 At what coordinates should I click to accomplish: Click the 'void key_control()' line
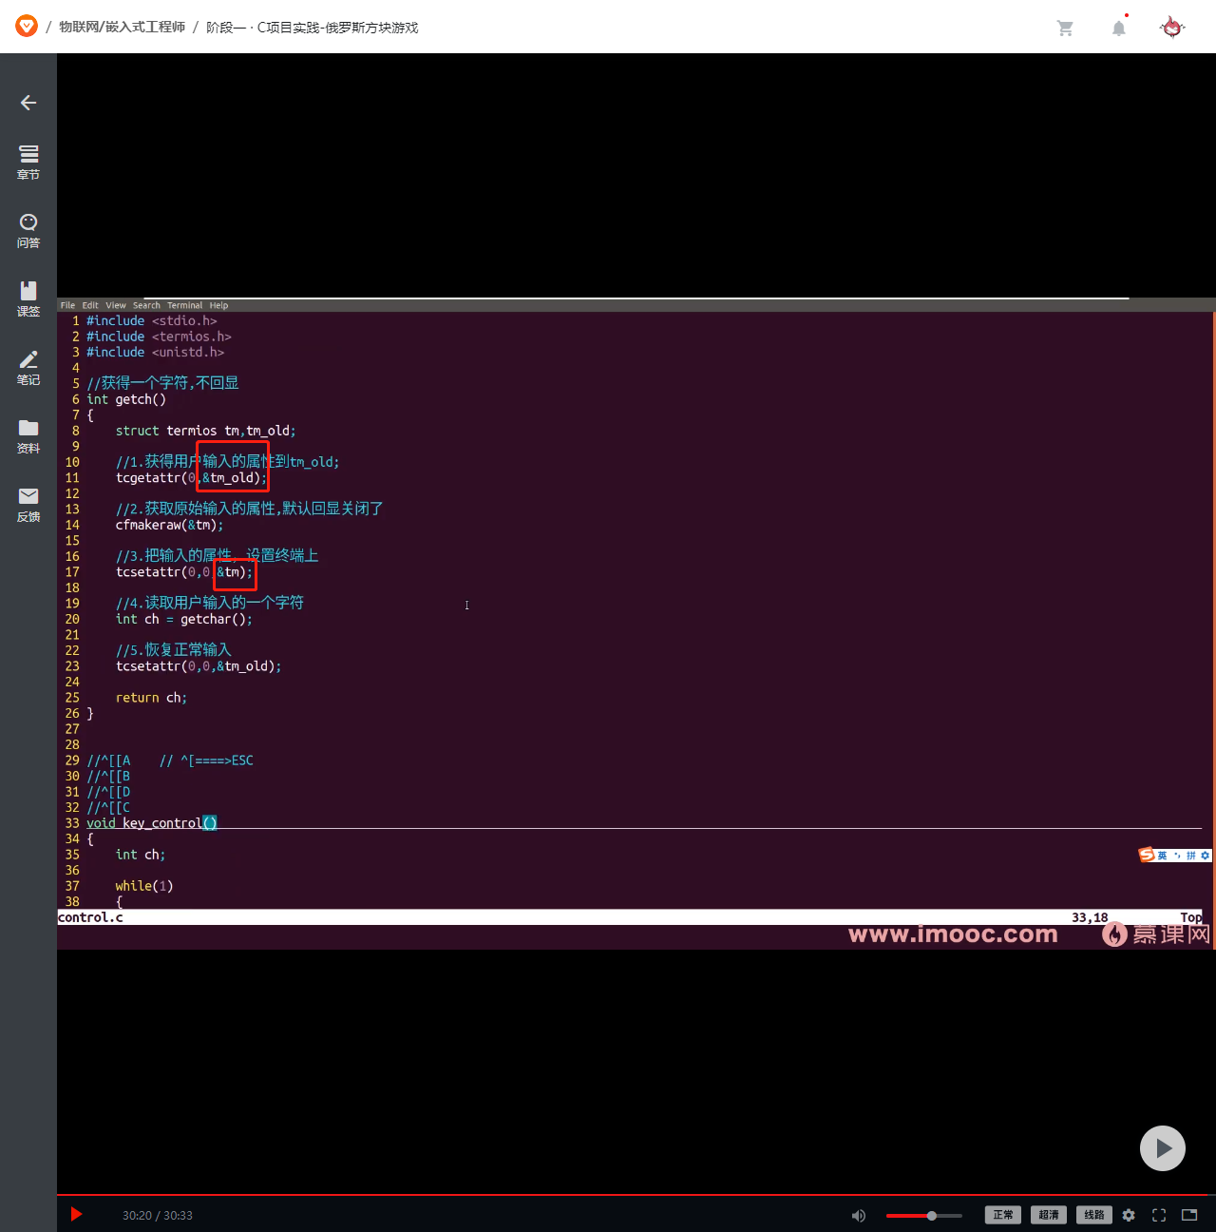pos(152,823)
